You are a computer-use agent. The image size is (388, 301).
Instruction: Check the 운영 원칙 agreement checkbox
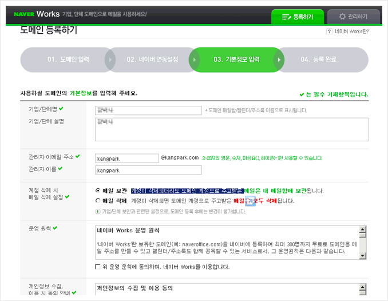click(x=98, y=267)
